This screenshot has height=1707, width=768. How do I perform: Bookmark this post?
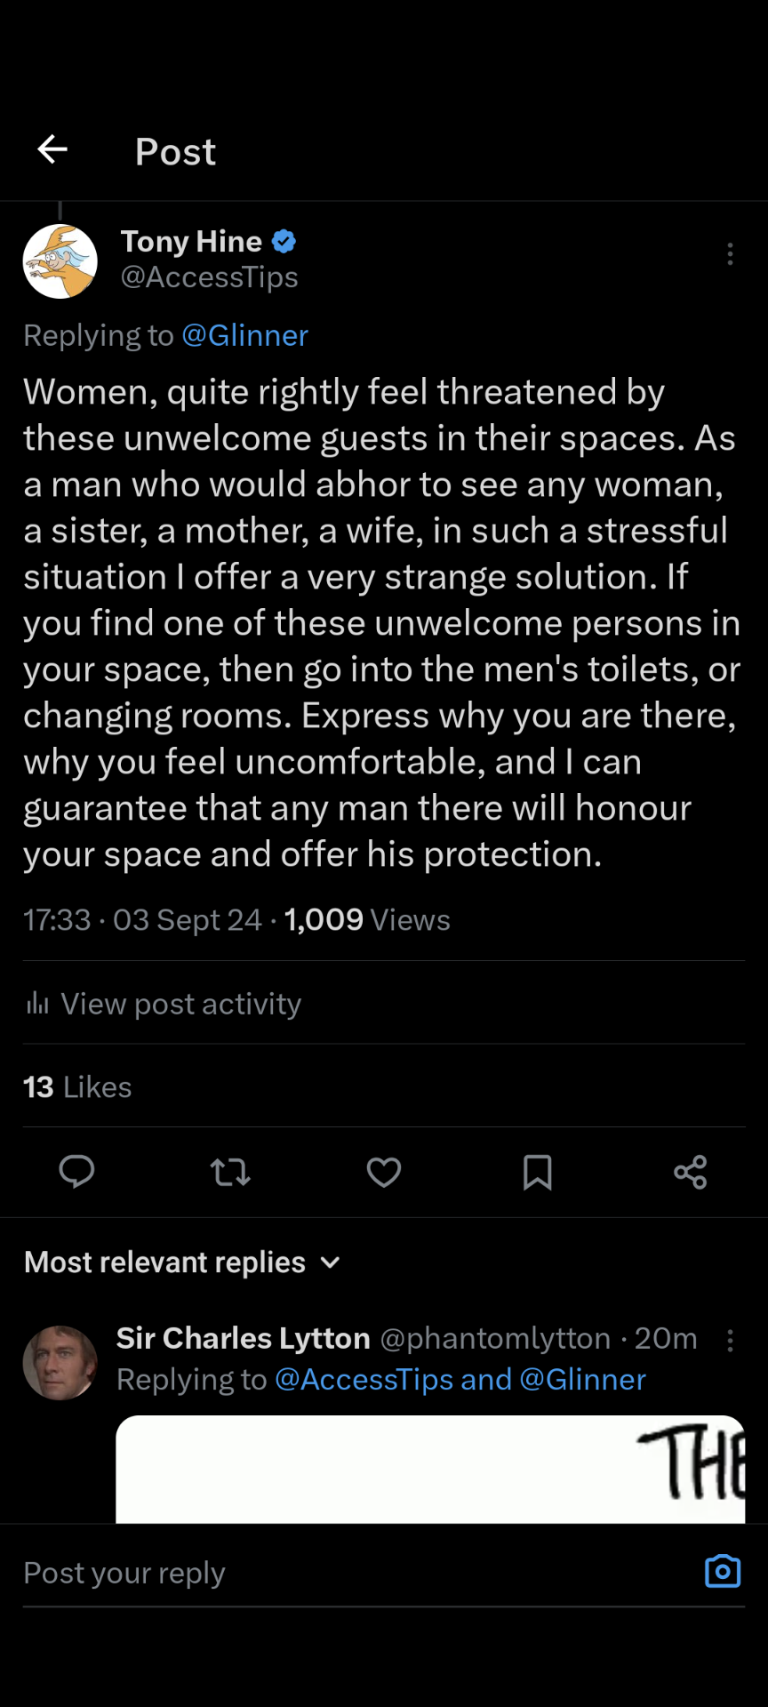coord(537,1172)
